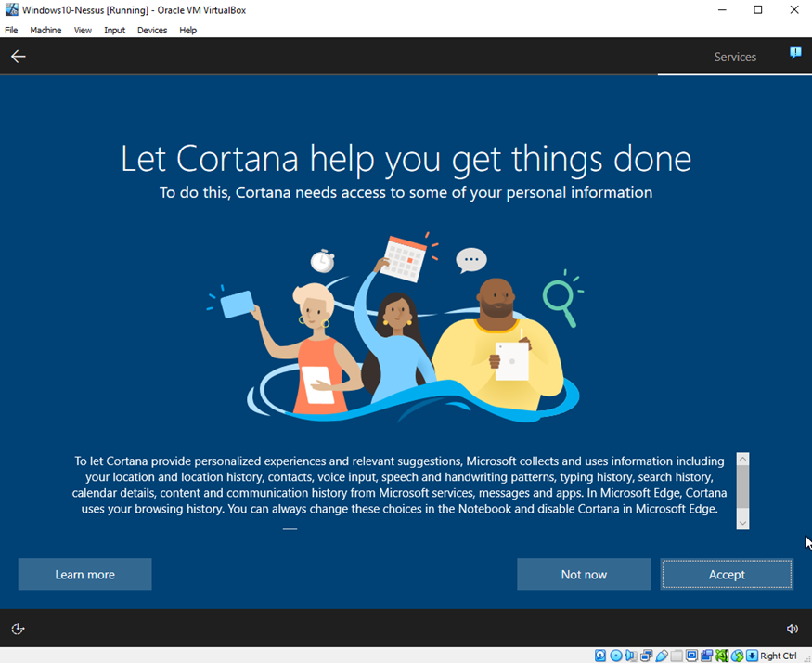The image size is (812, 663).
Task: Go back using the left arrow
Action: pyautogui.click(x=19, y=57)
